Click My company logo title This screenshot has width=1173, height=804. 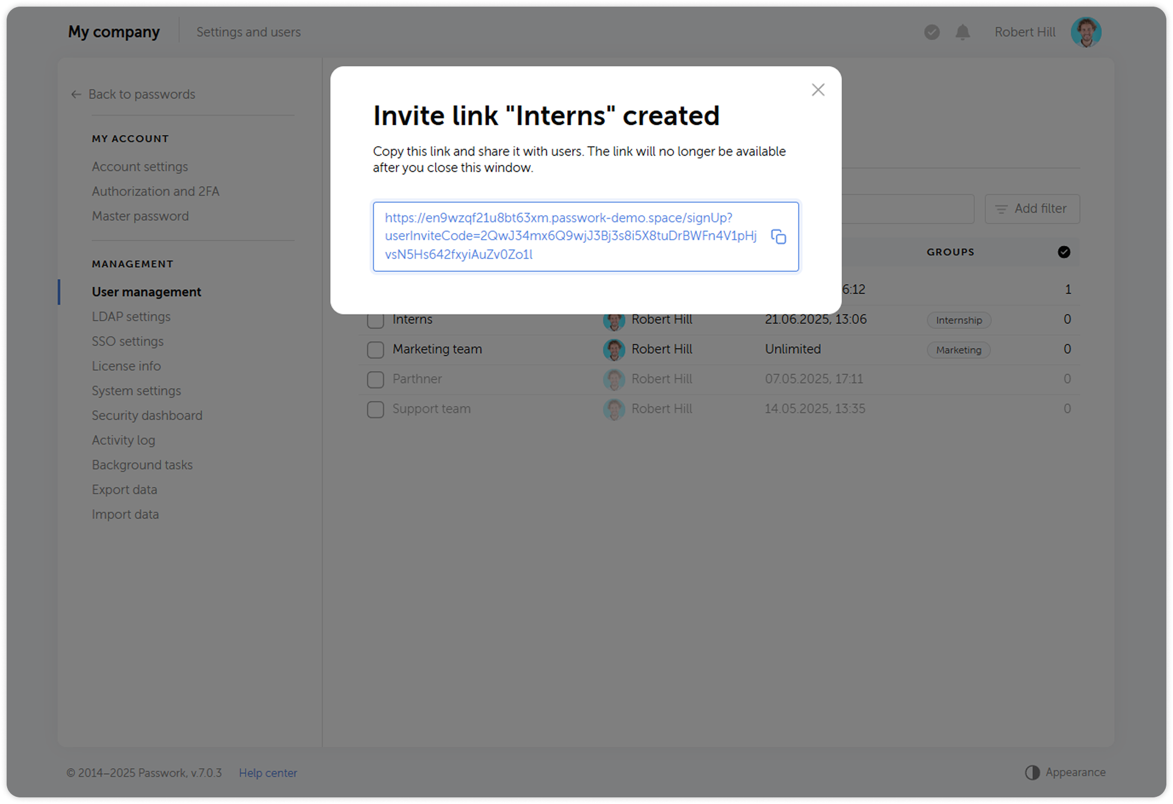click(114, 32)
